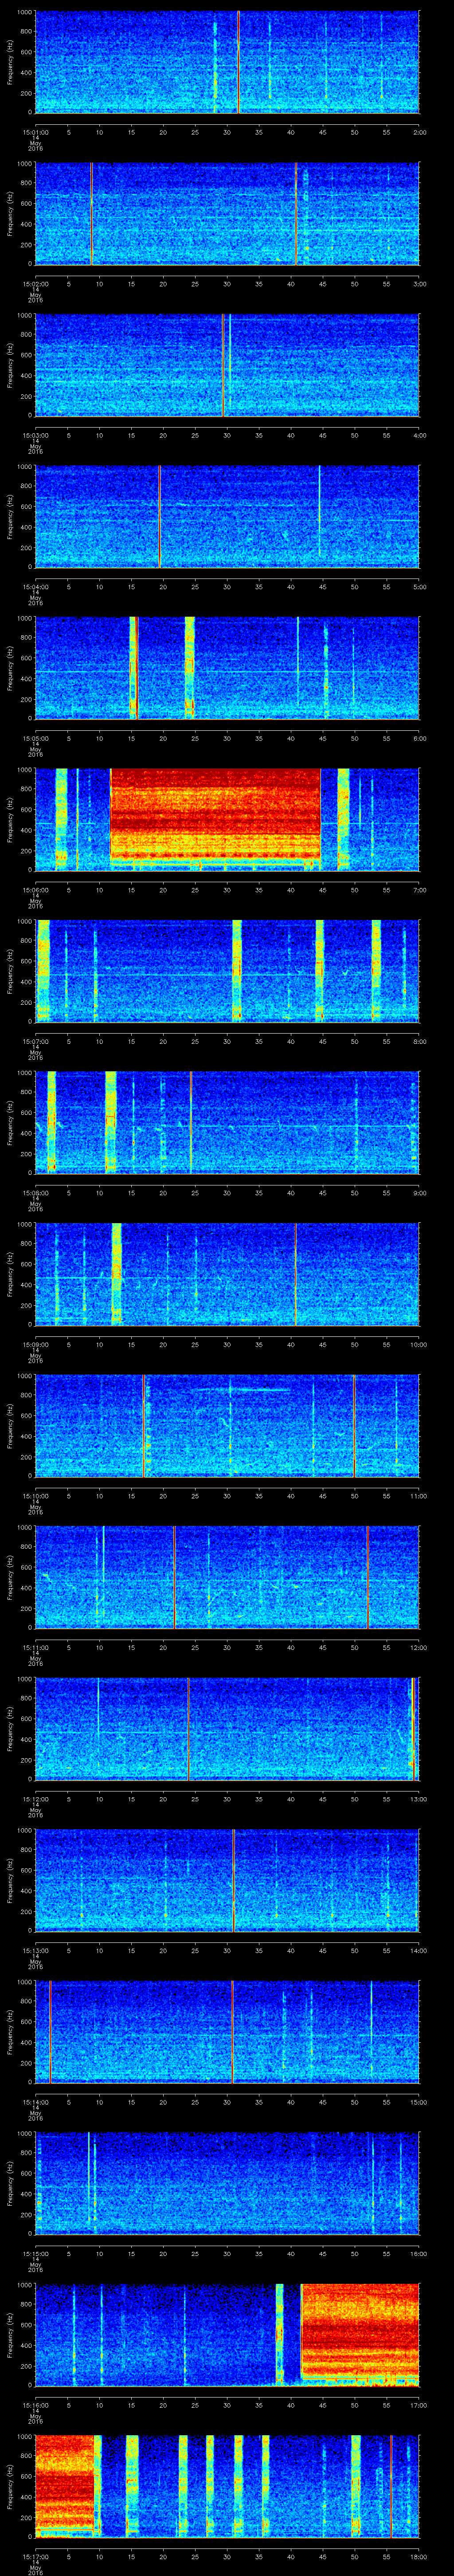454x2576 pixels.
Task: Pick the spectrogram panel starting at 15:15:00
Action: pyautogui.click(x=227, y=2183)
